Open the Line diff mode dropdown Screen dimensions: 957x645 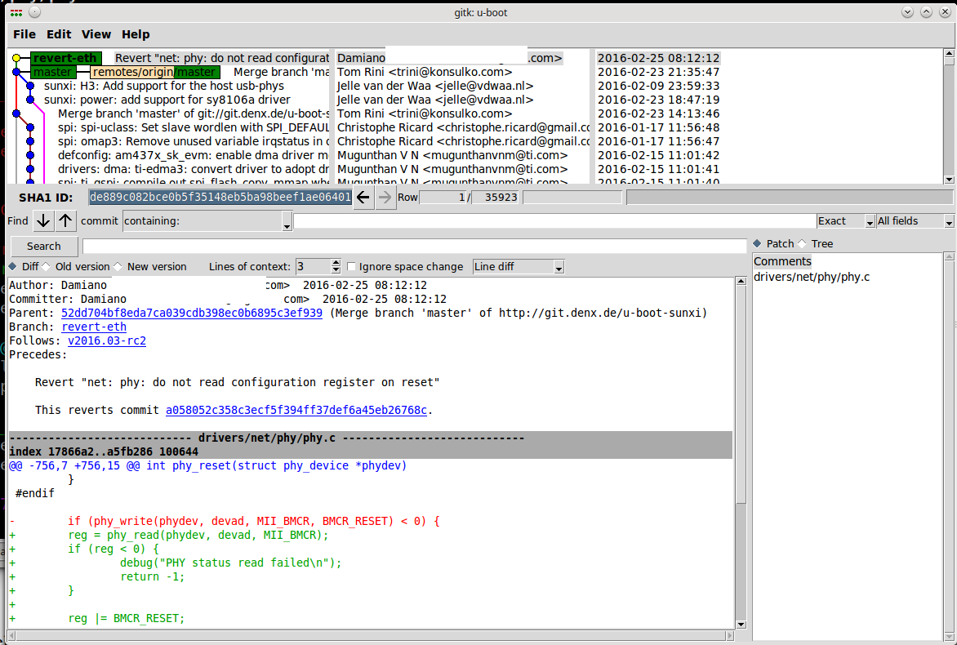point(519,267)
